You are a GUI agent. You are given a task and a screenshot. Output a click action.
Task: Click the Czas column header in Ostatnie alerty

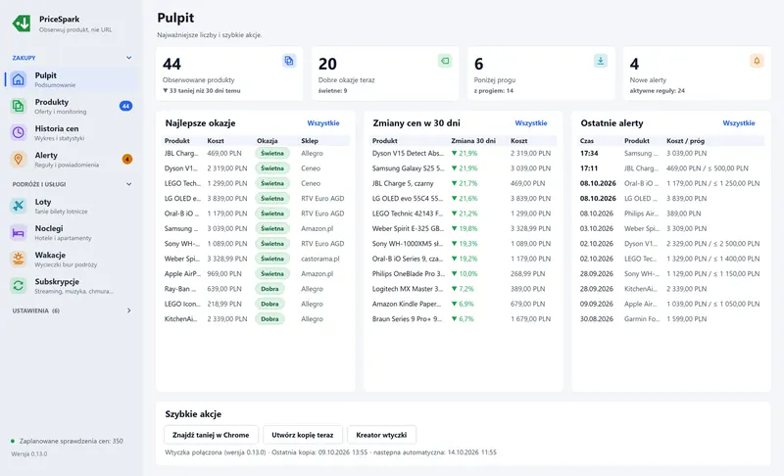(587, 141)
